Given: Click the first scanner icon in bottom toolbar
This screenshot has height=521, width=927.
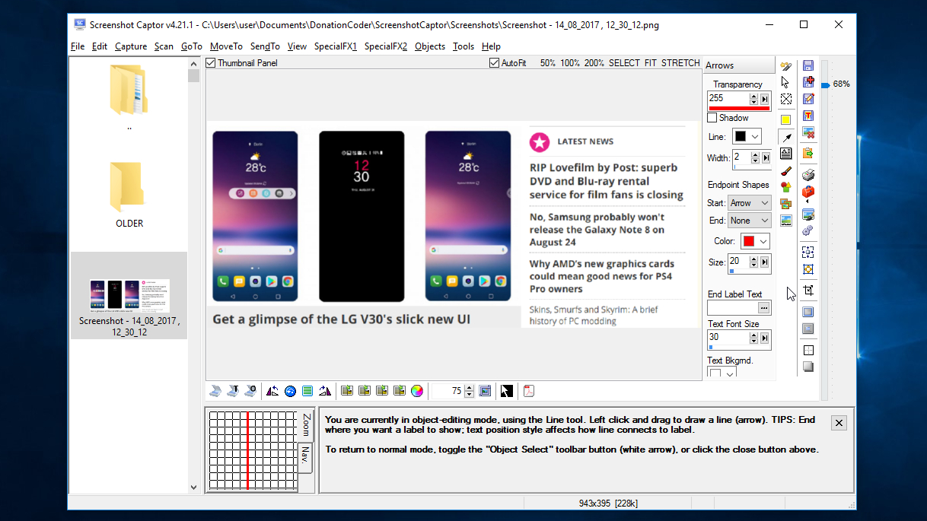Looking at the screenshot, I should [215, 391].
